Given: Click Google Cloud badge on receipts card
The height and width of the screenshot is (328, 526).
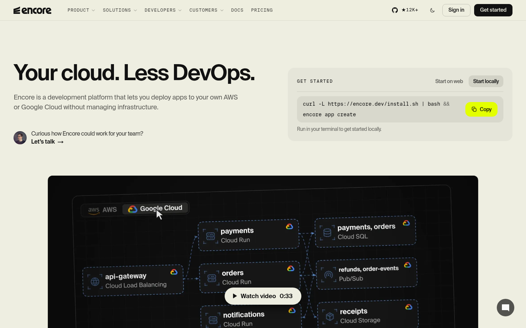Looking at the screenshot, I should pos(409,307).
